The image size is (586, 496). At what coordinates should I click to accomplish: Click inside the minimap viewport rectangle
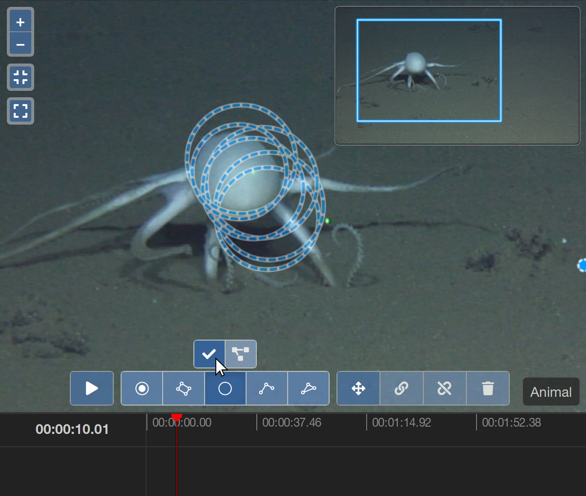[429, 70]
